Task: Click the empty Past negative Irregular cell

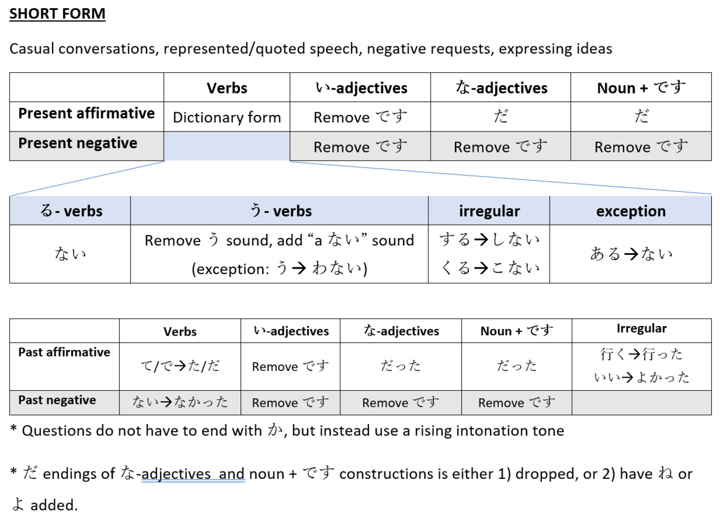Action: pos(642,403)
